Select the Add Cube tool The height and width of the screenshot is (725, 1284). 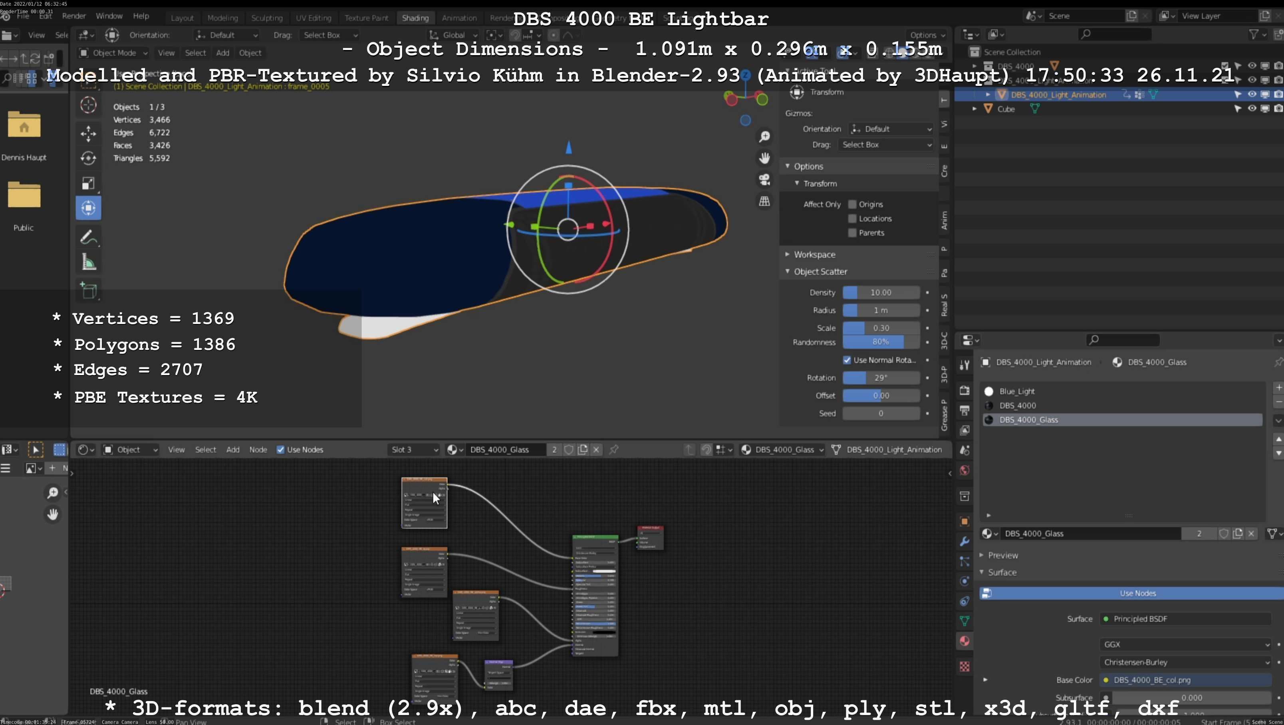click(x=88, y=291)
